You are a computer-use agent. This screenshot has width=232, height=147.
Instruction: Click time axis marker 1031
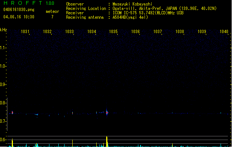coord(25,32)
